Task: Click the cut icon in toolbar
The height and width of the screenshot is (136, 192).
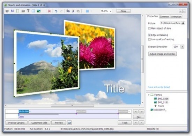Action: pyautogui.click(x=73, y=11)
